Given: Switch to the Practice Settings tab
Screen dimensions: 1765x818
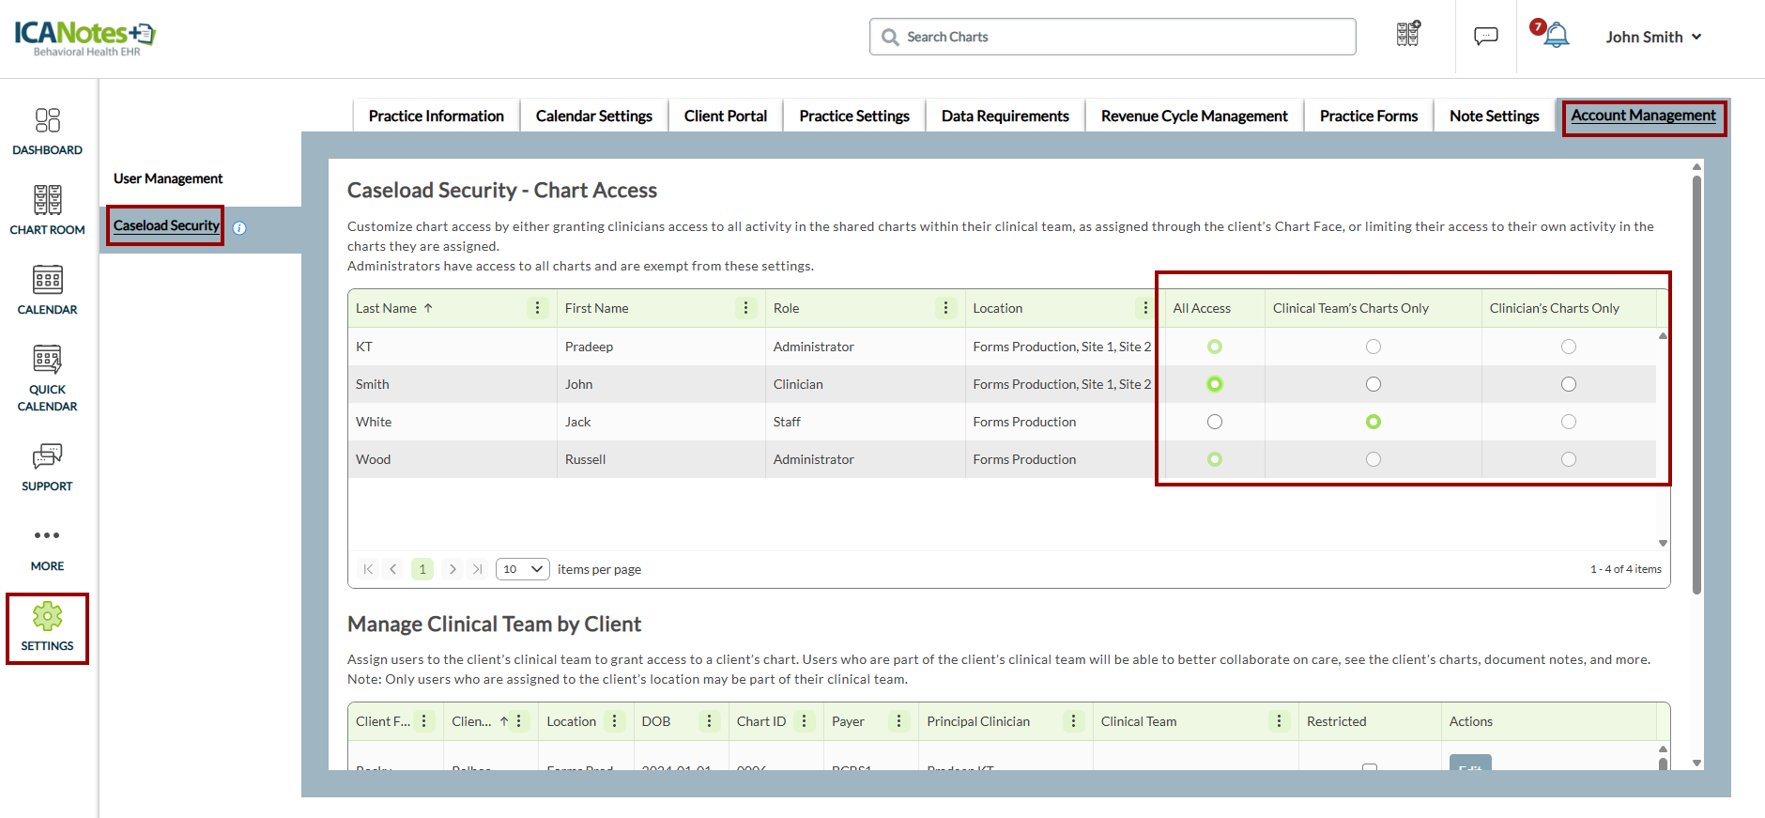Looking at the screenshot, I should coord(854,116).
